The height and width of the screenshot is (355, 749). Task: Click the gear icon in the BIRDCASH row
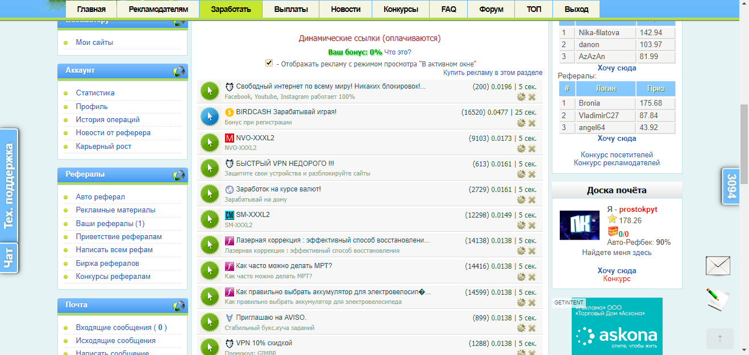(x=521, y=123)
